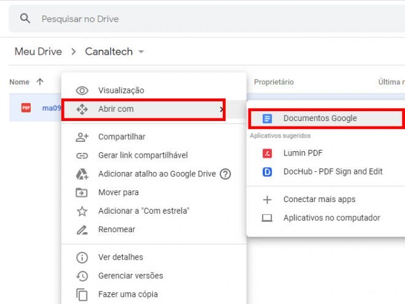Expand the Abrir com submenu chevron

pyautogui.click(x=221, y=109)
